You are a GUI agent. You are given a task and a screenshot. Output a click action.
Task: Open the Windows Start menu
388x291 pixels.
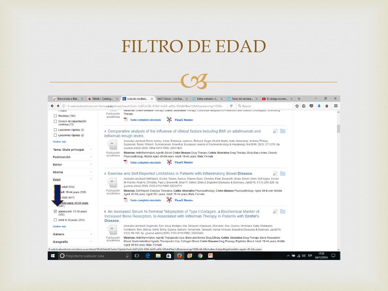tap(53, 256)
